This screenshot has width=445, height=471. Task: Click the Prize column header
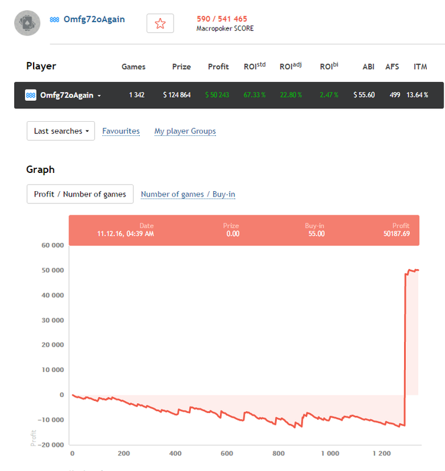[181, 67]
